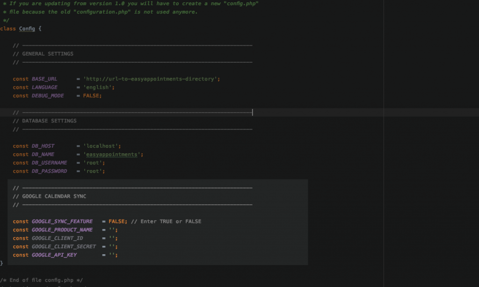479x287 pixels.
Task: Click the GOOGLE_PRODUCT_NAME constant name
Action: (x=62, y=230)
